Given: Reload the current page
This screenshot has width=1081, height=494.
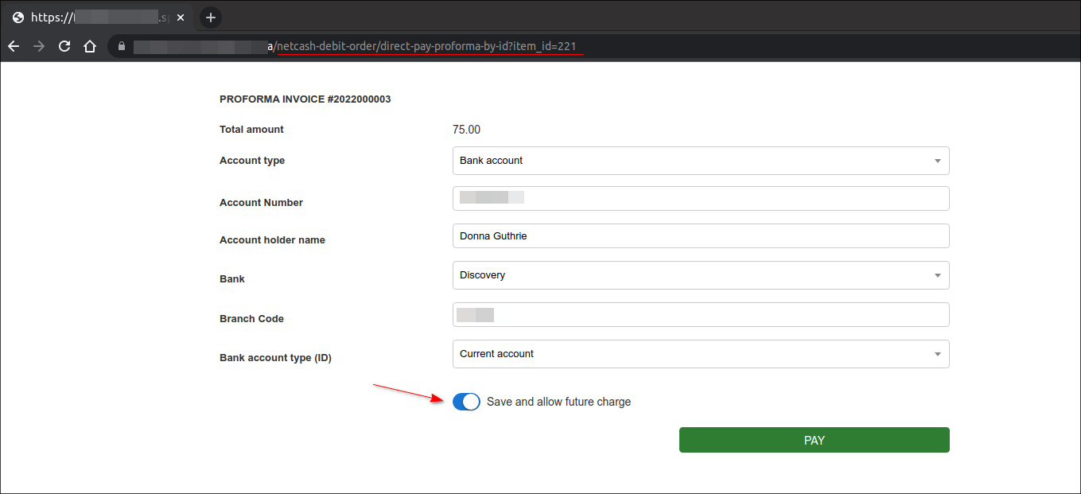Looking at the screenshot, I should click(64, 46).
